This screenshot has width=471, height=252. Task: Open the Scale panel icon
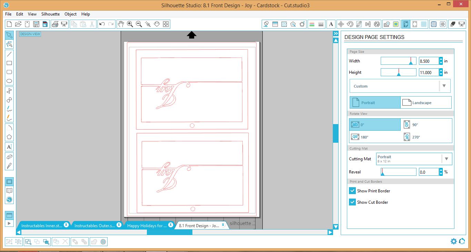(x=359, y=24)
